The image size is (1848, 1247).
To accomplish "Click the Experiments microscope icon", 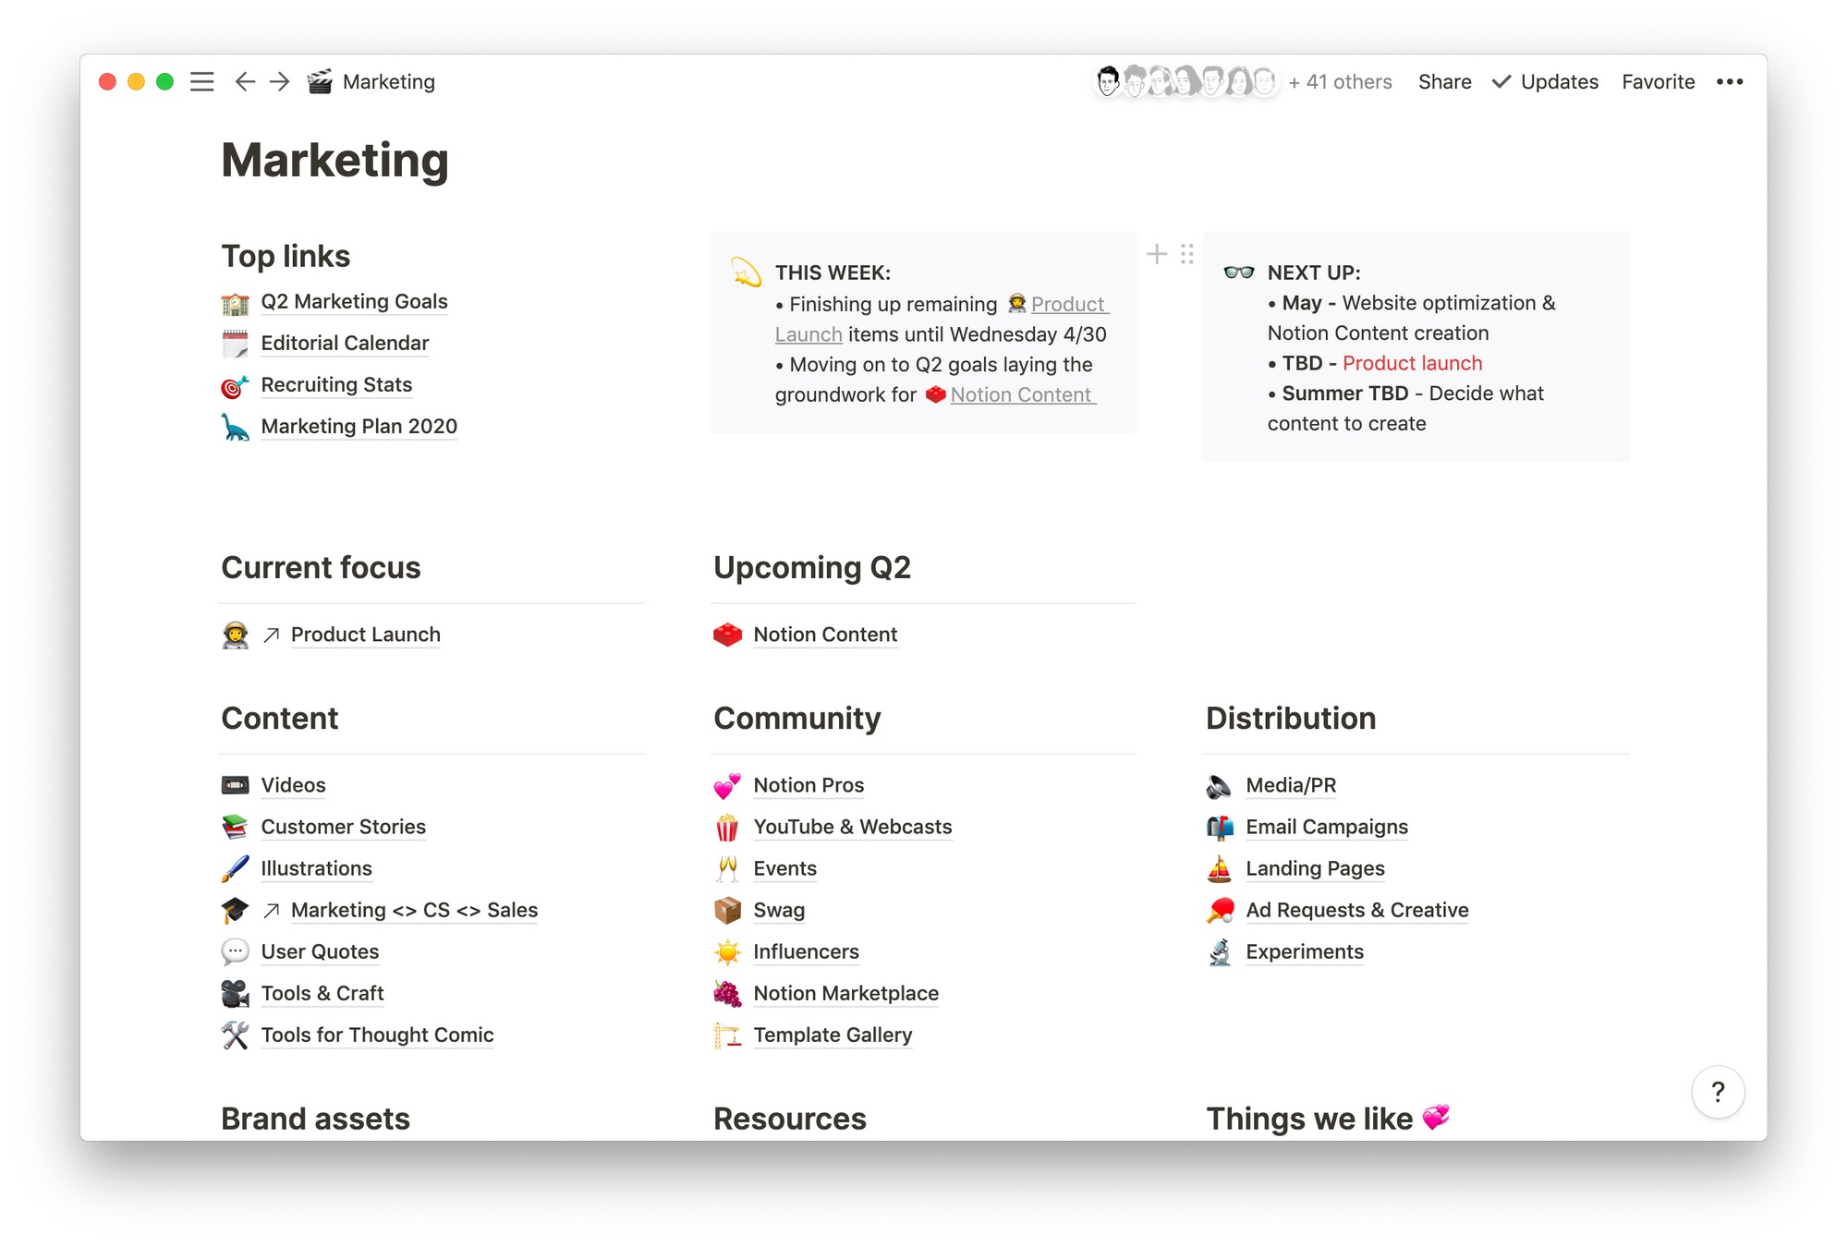I will (x=1220, y=951).
